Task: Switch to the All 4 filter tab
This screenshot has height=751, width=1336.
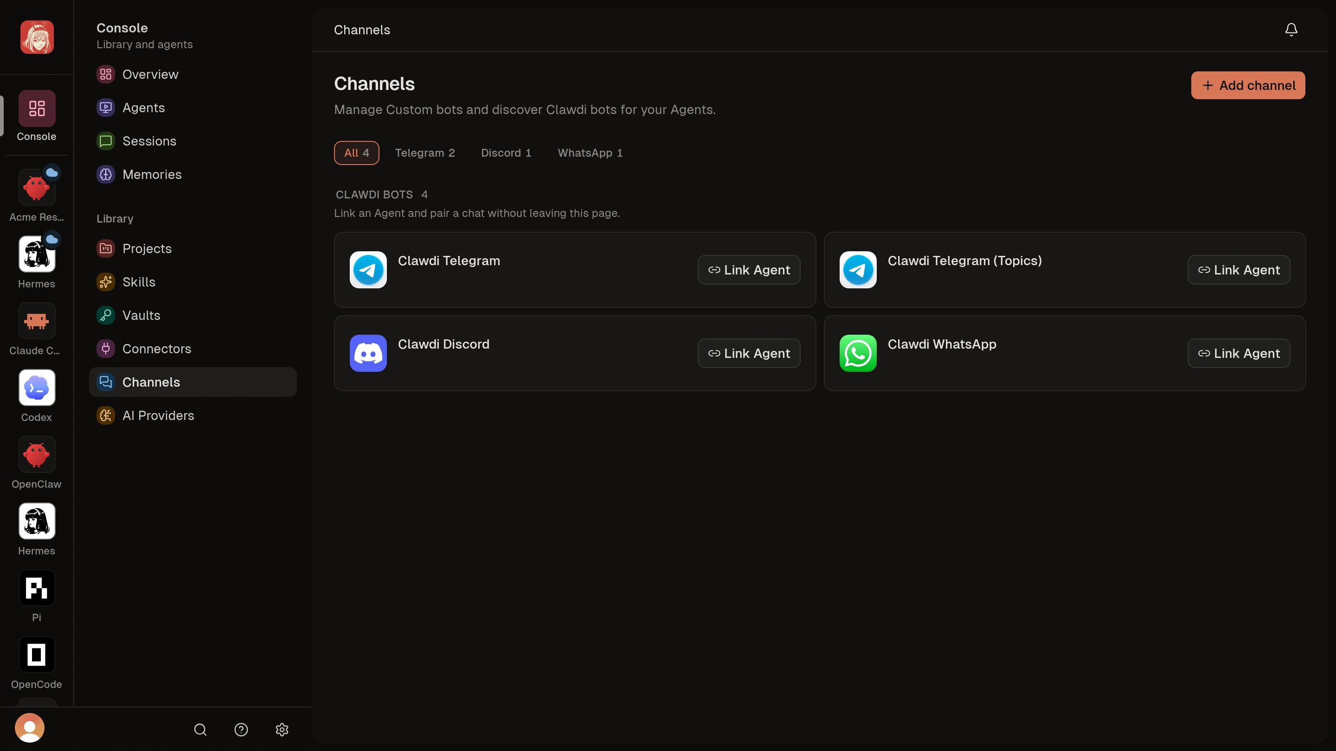Action: coord(356,153)
